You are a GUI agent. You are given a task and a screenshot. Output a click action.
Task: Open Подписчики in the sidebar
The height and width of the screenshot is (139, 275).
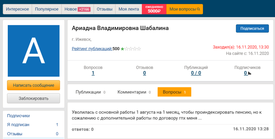[x=19, y=116]
